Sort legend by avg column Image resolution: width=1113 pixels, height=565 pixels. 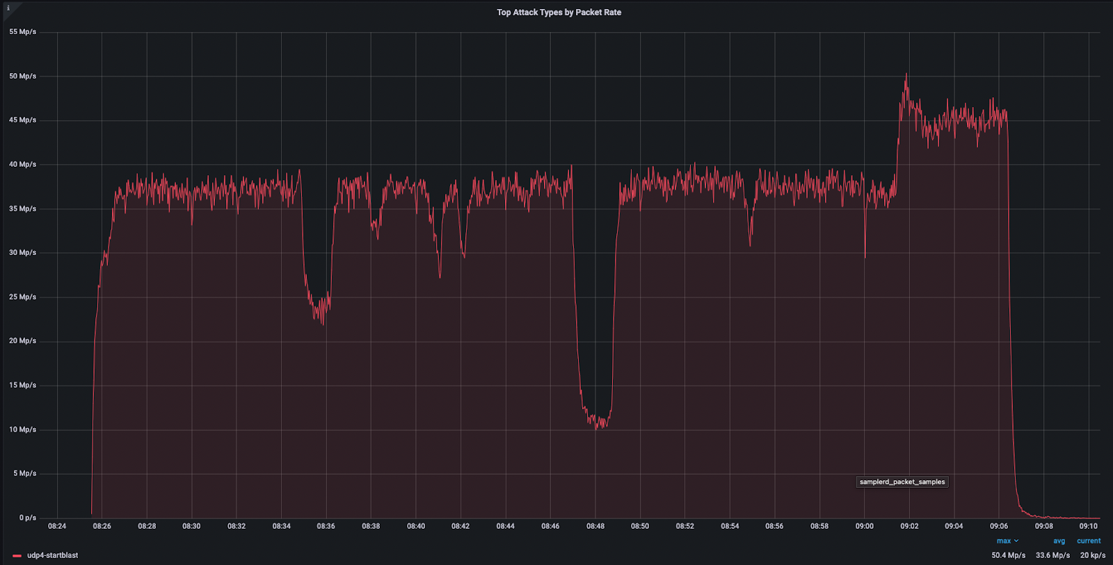tap(1059, 541)
